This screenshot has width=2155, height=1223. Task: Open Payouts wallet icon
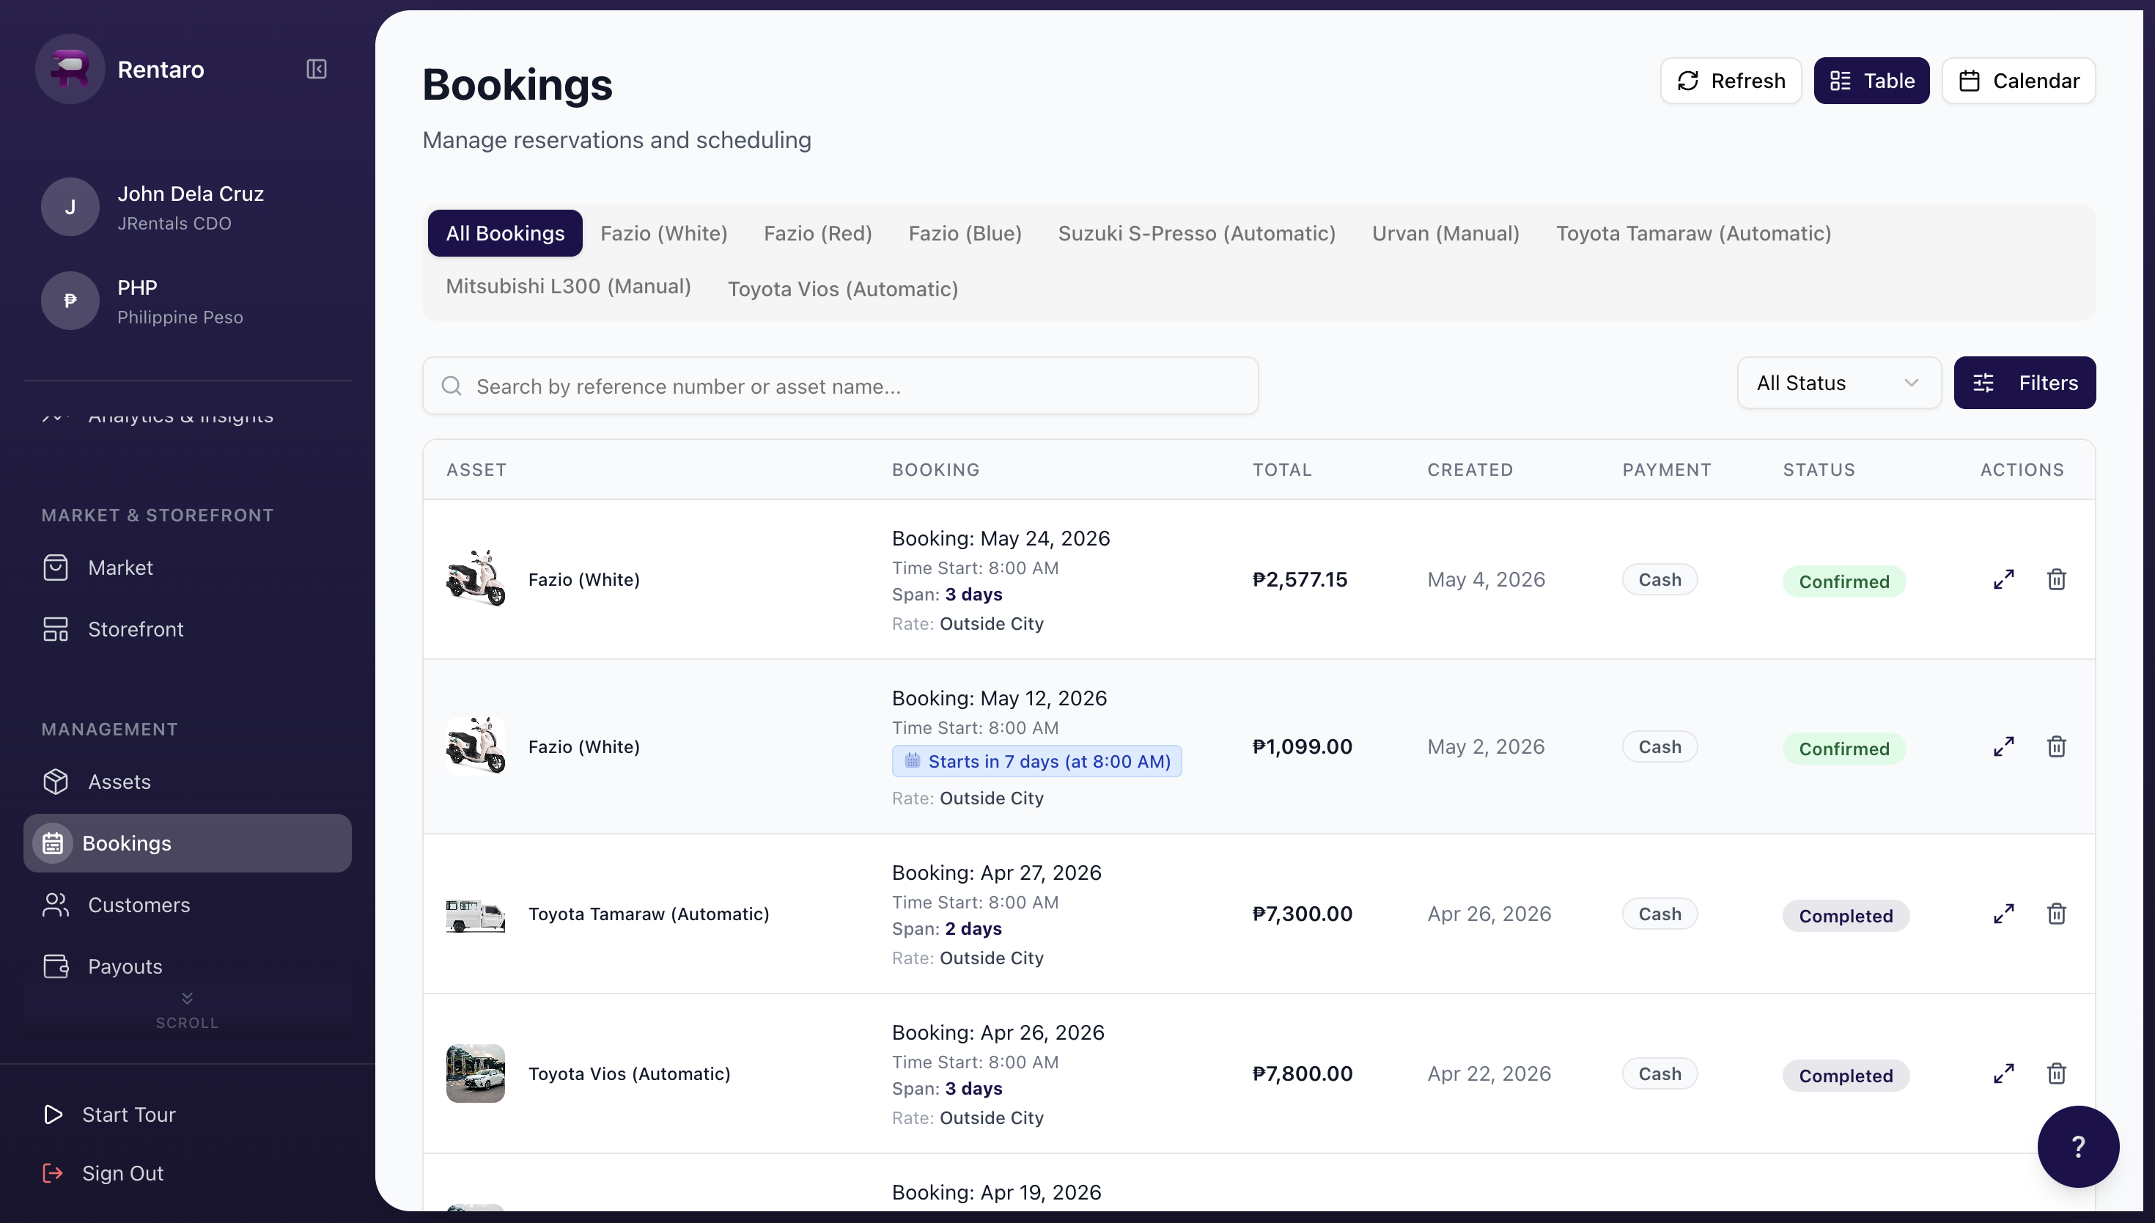click(x=56, y=967)
